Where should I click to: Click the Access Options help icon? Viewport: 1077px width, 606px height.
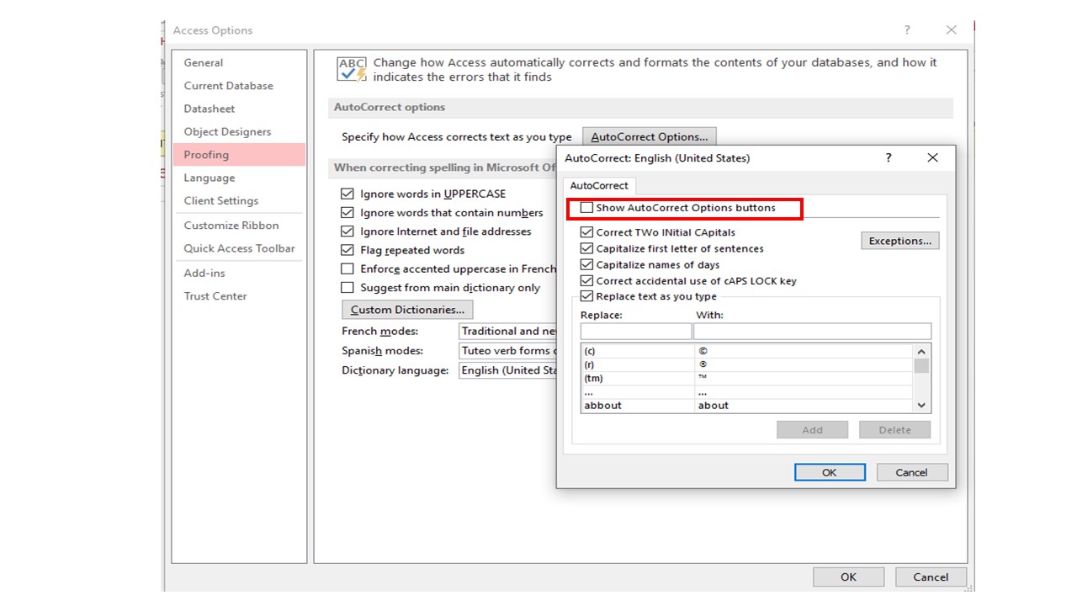click(906, 29)
